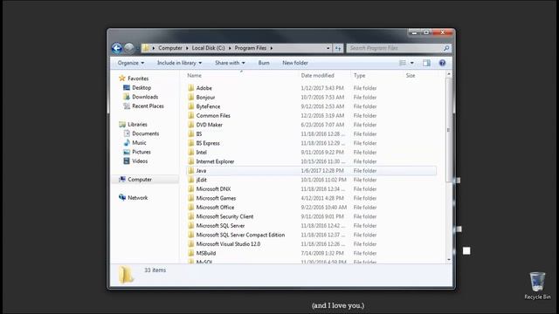The height and width of the screenshot is (314, 559).
Task: Sort by the Type column header
Action: [359, 76]
